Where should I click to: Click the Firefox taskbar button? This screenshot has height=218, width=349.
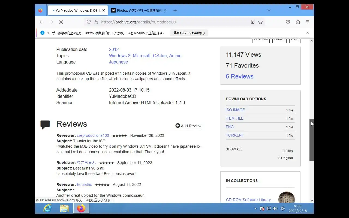point(81,208)
